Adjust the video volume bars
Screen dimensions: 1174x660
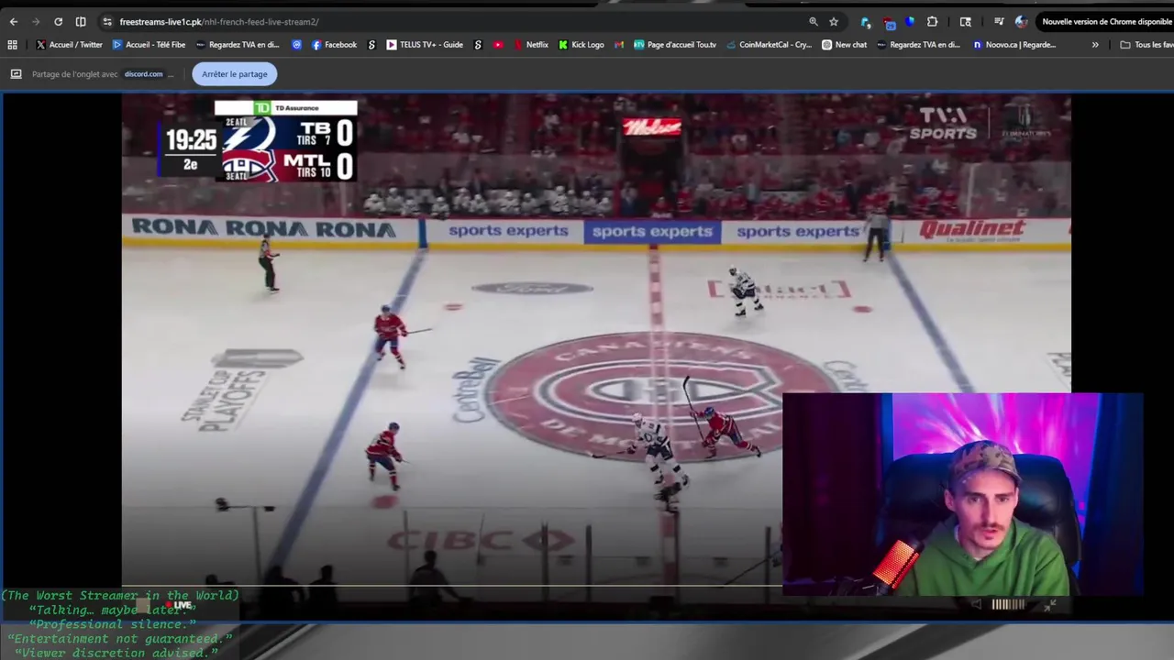coord(1008,604)
